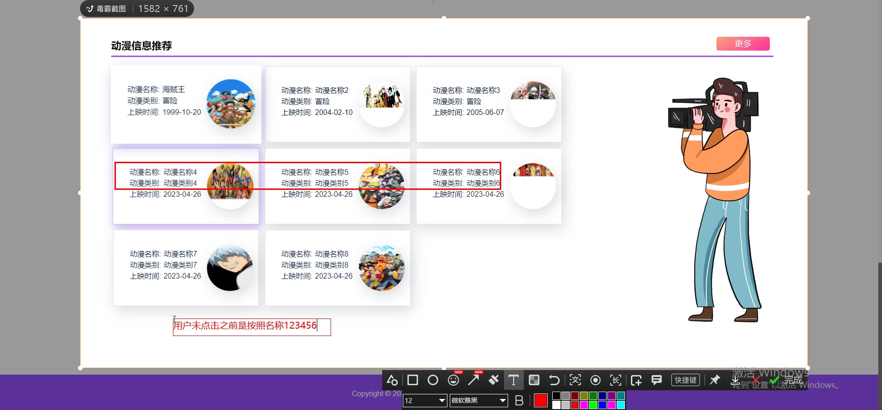The image size is (882, 410).
Task: Pick the navy blue color swatch
Action: tap(602, 396)
